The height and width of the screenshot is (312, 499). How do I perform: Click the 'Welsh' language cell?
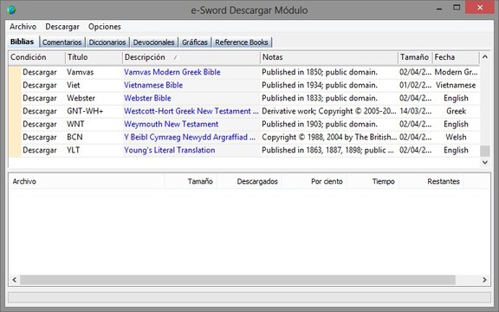tap(456, 138)
